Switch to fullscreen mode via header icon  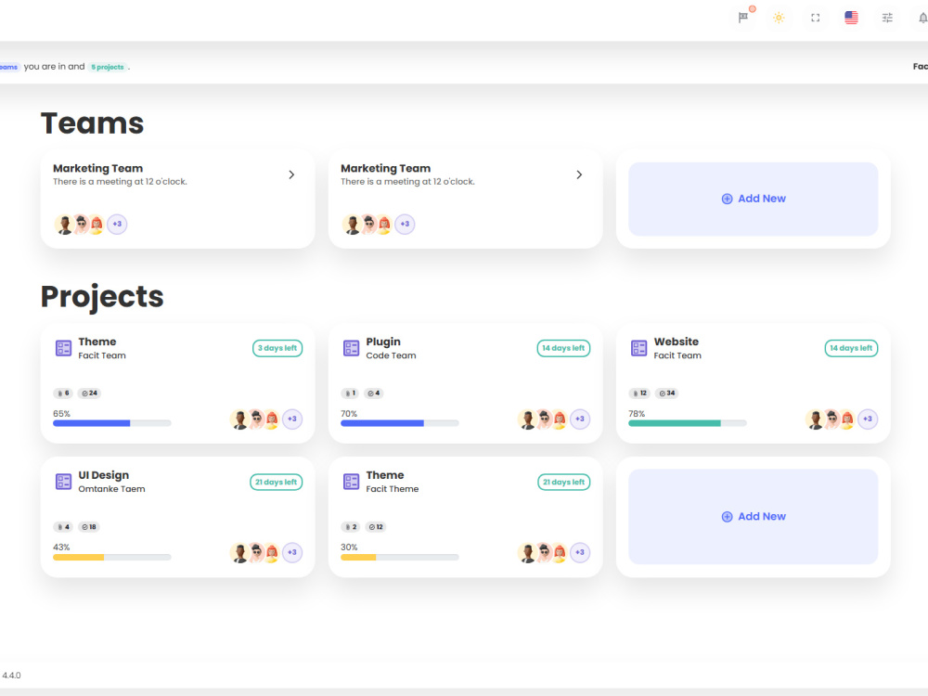coord(815,18)
